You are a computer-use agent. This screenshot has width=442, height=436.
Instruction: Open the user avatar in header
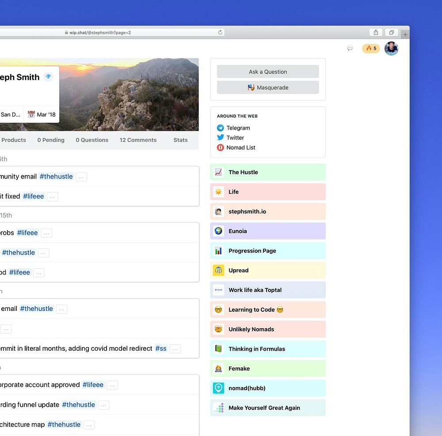click(x=391, y=49)
